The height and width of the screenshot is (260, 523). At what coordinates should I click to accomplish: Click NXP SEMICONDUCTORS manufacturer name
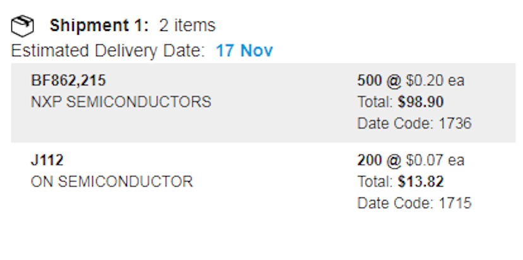121,102
